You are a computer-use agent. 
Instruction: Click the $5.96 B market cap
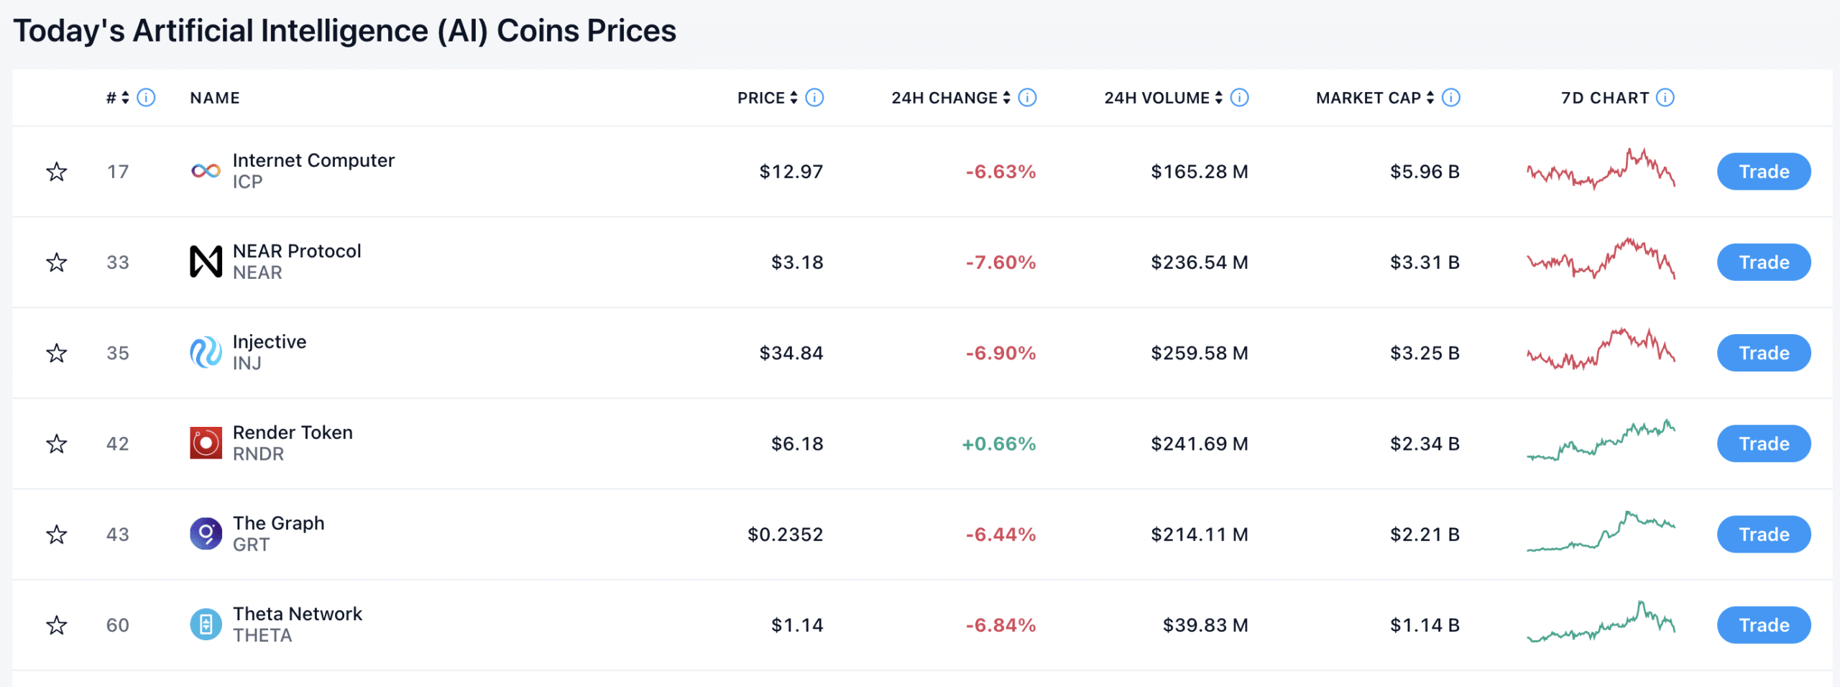pyautogui.click(x=1425, y=172)
